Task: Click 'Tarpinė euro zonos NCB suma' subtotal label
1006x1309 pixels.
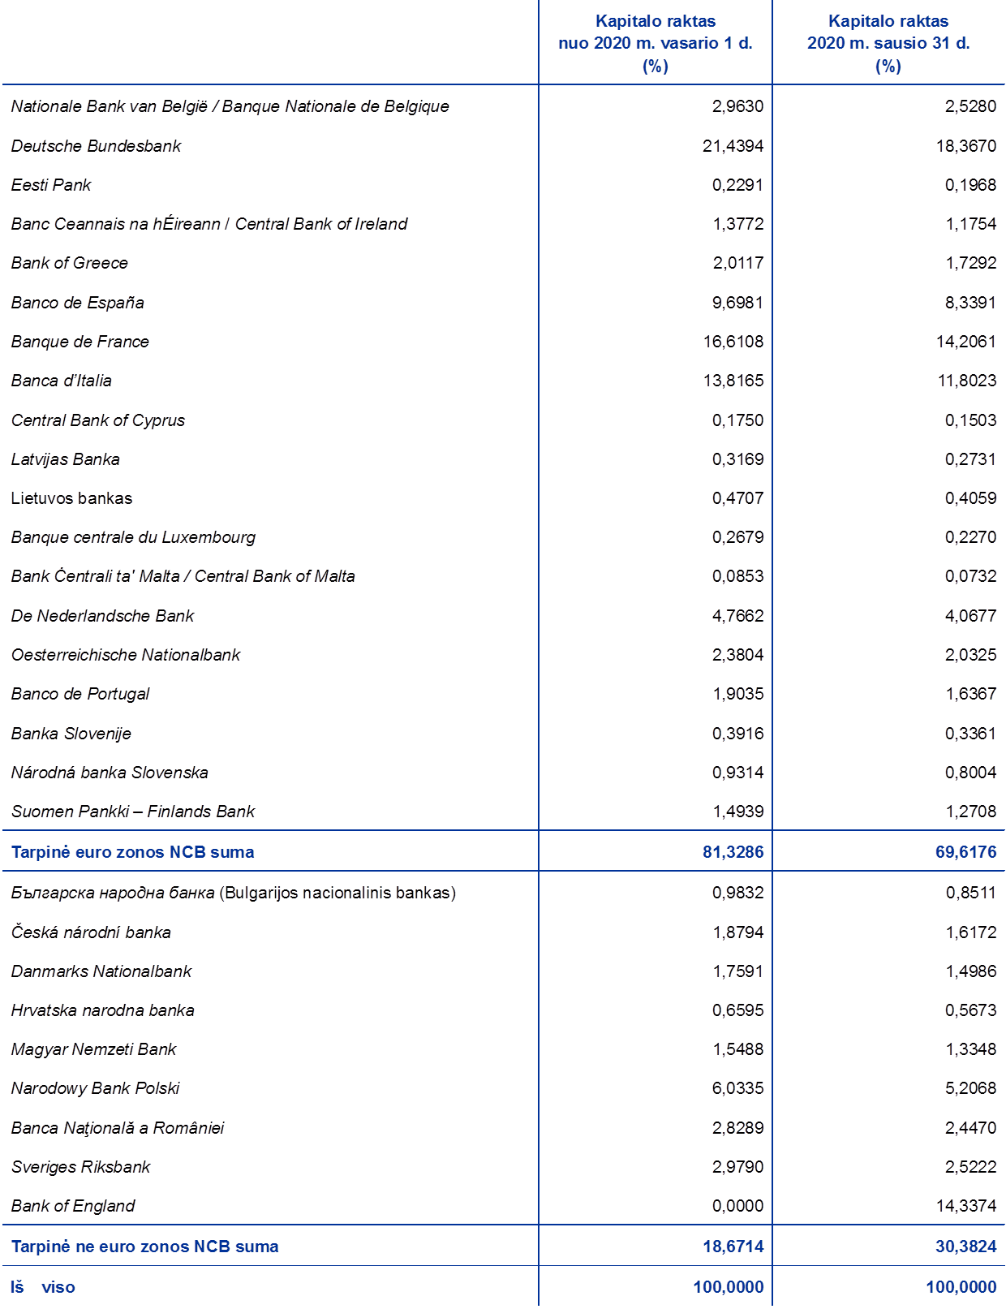Action: (132, 852)
